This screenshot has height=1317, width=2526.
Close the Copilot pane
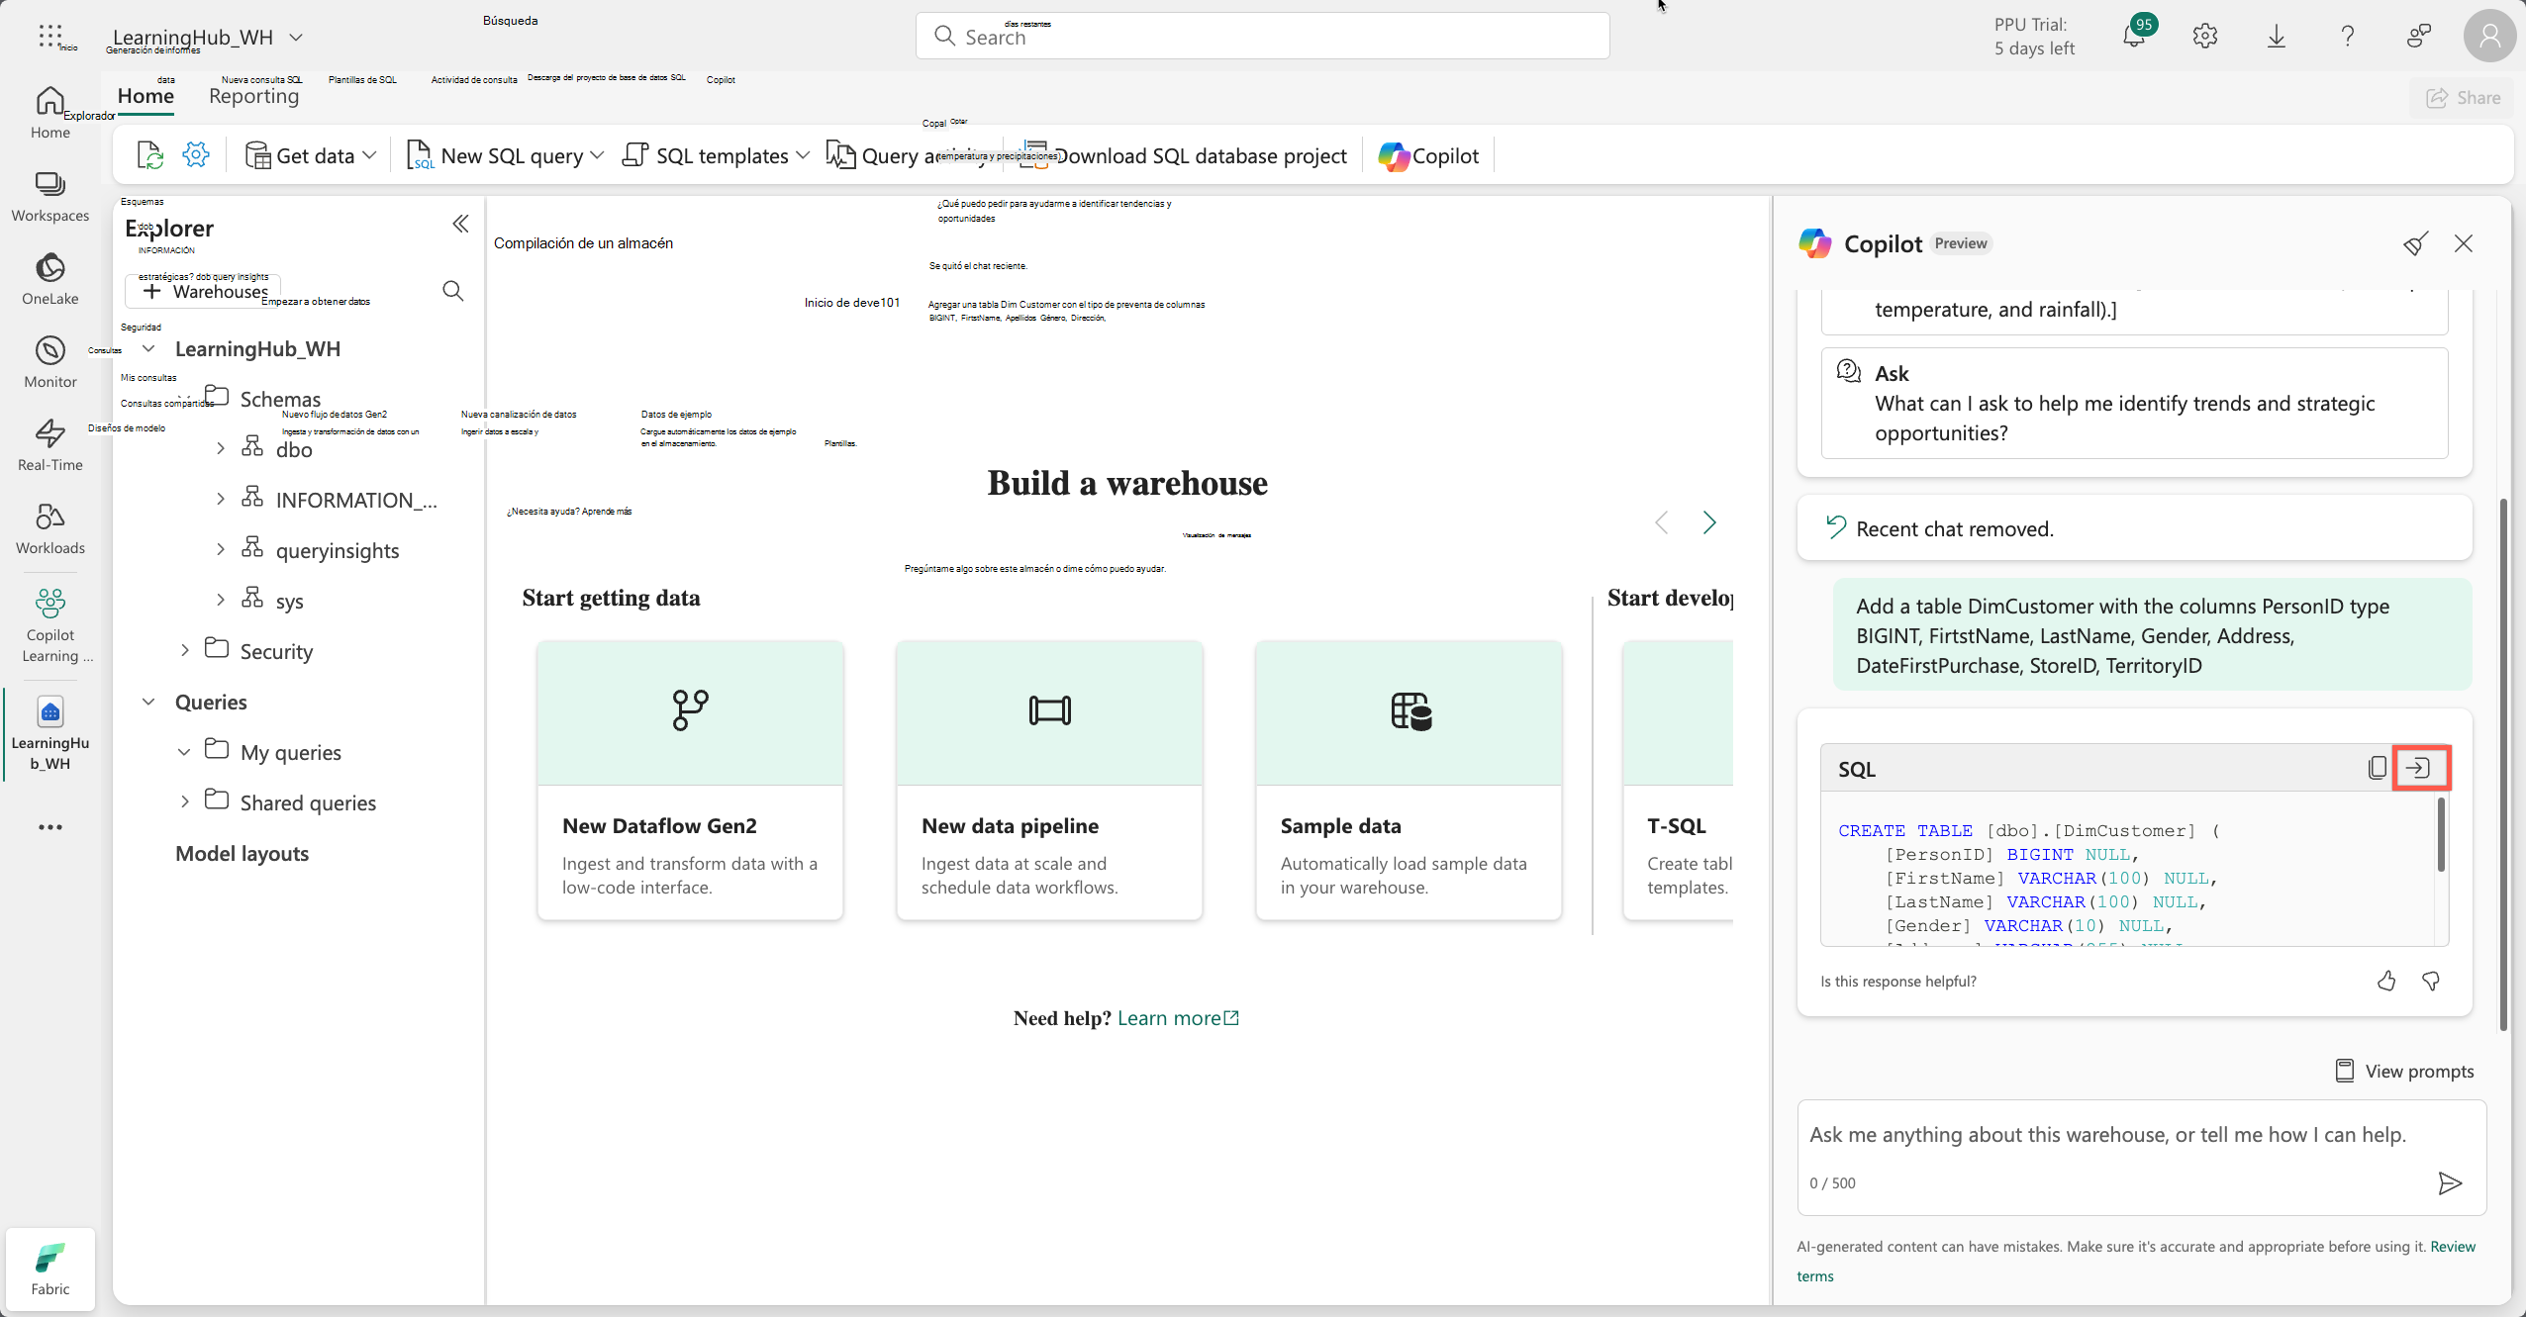(2464, 243)
